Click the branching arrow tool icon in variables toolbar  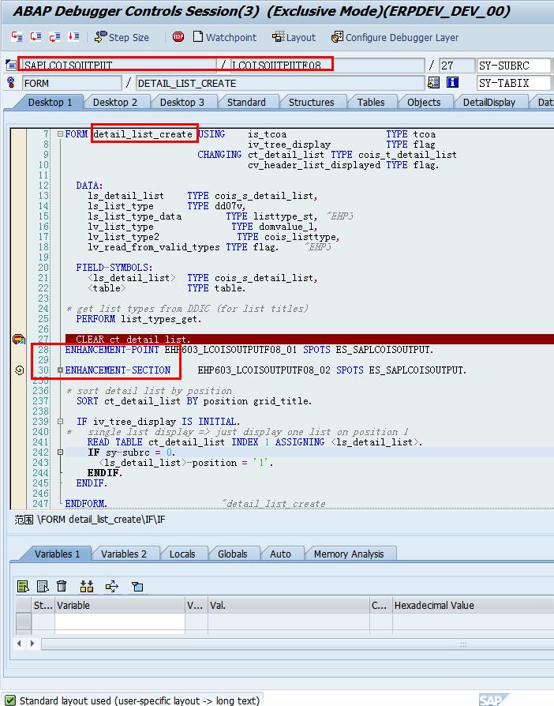pyautogui.click(x=111, y=586)
